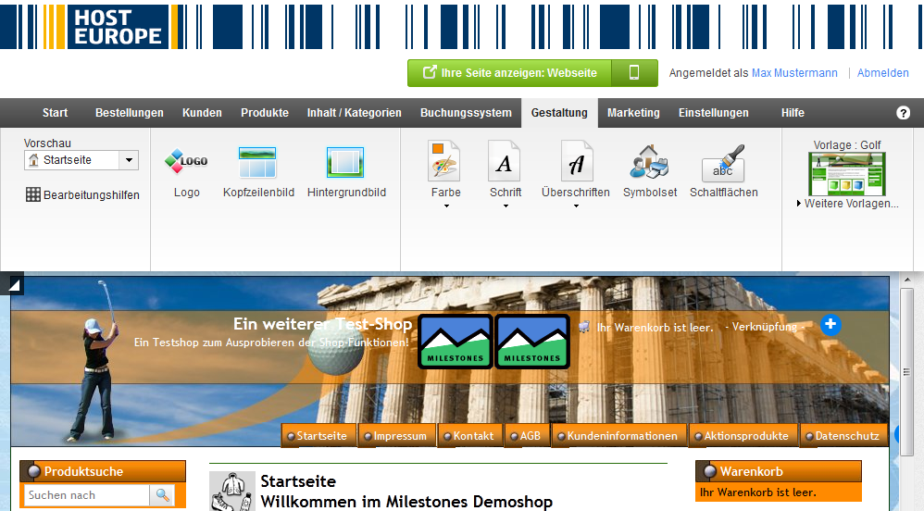Screen dimensions: 924x511
Task: Open the Produkte menu
Action: click(265, 113)
